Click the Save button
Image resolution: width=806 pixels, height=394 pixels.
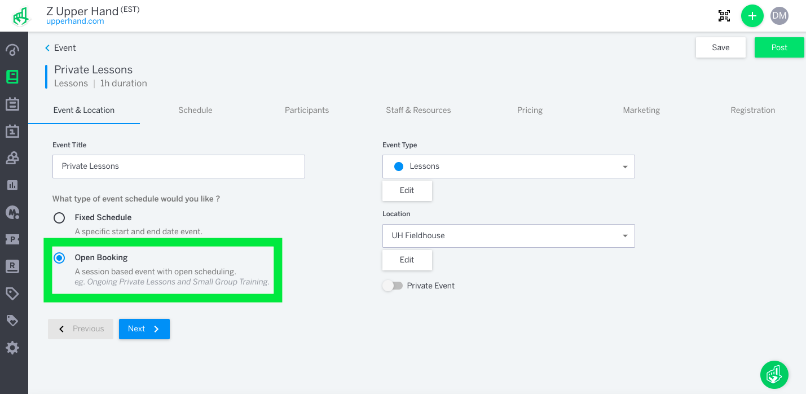(721, 47)
